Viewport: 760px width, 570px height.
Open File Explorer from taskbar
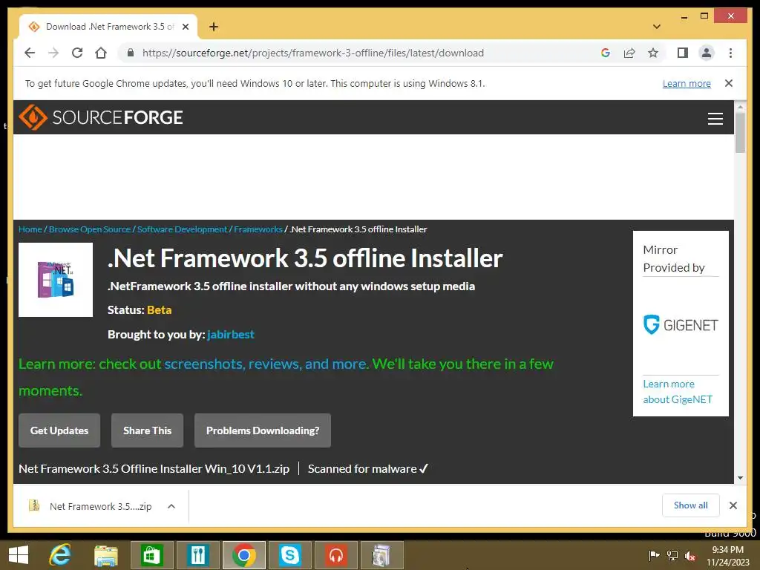[x=105, y=555]
